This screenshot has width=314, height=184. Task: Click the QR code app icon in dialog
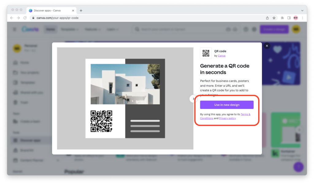[x=206, y=53]
